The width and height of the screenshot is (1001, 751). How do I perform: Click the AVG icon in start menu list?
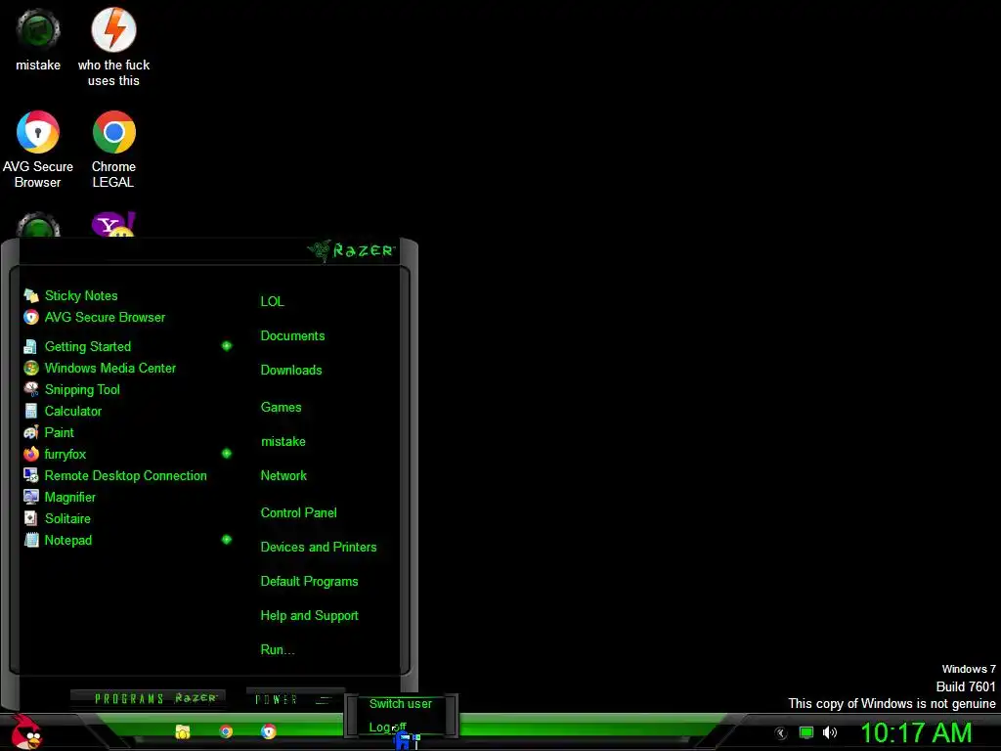[30, 318]
